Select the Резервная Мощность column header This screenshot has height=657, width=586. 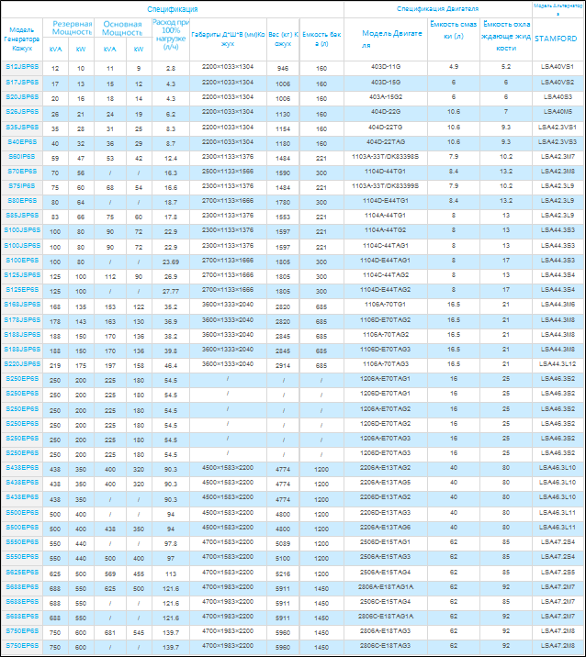(x=71, y=28)
